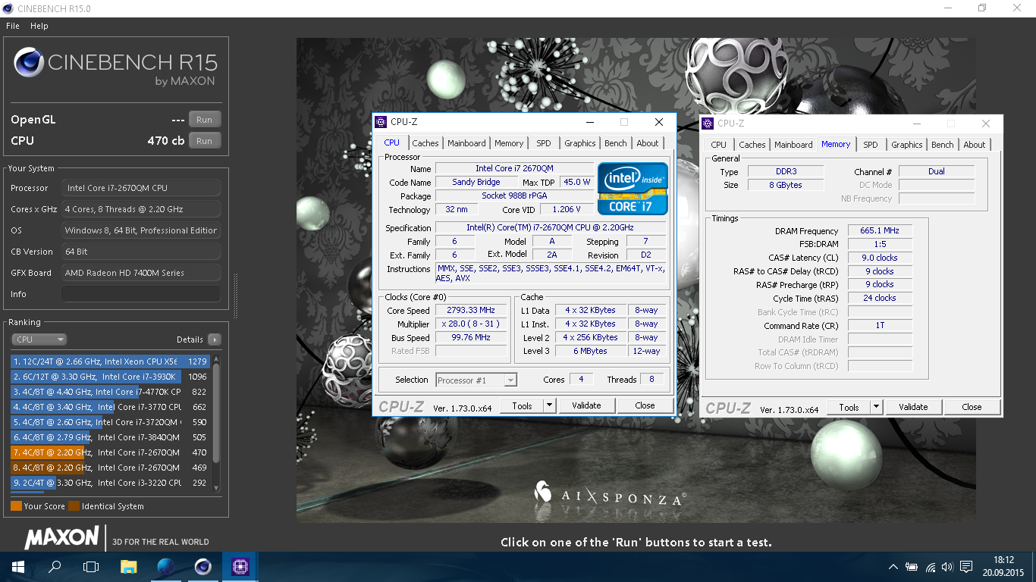1036x582 pixels.
Task: Click Close button in right CPU-Z window
Action: pos(972,408)
